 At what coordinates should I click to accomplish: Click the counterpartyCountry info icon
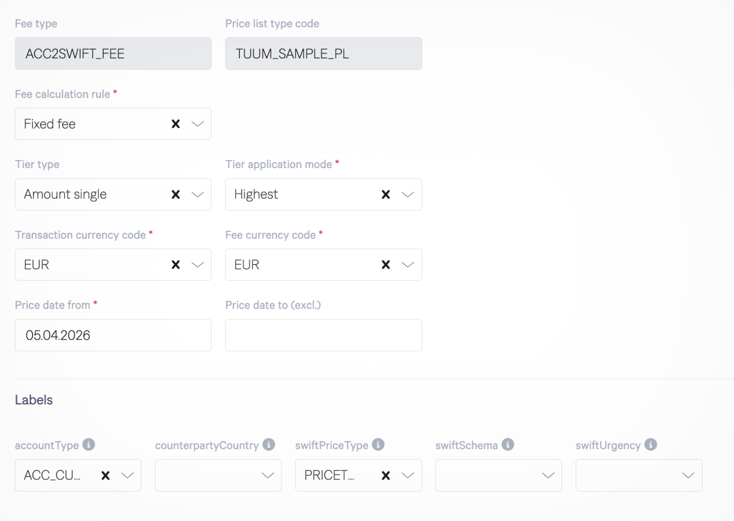[269, 445]
